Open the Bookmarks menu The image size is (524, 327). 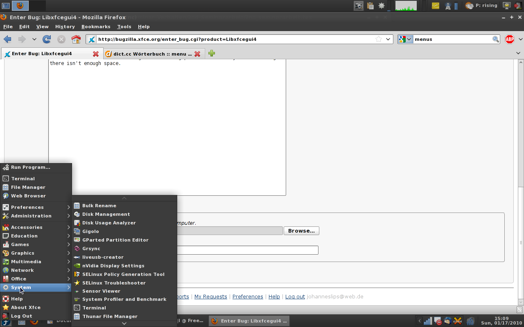tap(96, 27)
